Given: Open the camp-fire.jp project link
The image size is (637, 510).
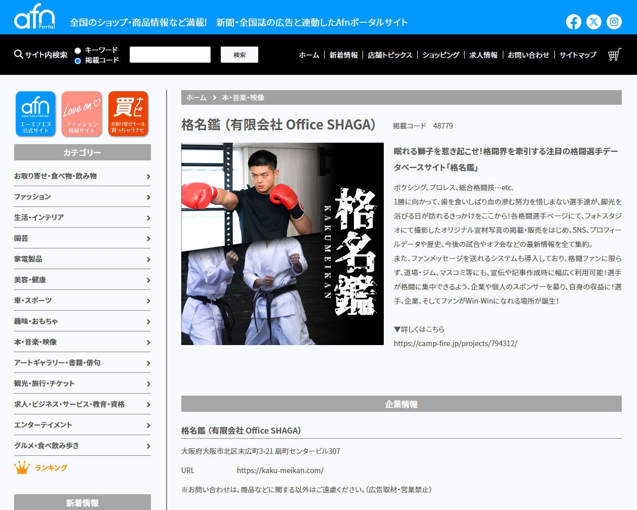Looking at the screenshot, I should pyautogui.click(x=455, y=344).
